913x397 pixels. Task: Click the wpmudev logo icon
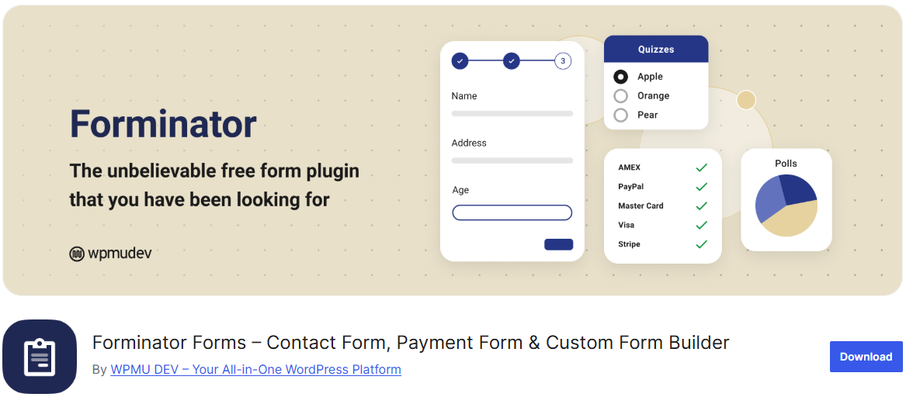77,254
